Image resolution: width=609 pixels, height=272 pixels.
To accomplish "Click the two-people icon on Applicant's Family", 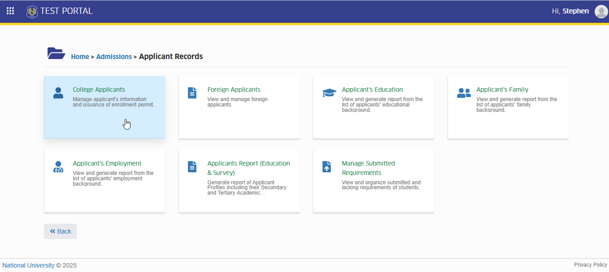I will click(464, 93).
